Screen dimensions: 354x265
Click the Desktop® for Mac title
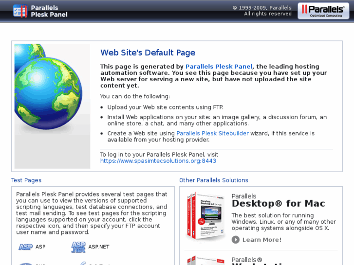point(279,203)
